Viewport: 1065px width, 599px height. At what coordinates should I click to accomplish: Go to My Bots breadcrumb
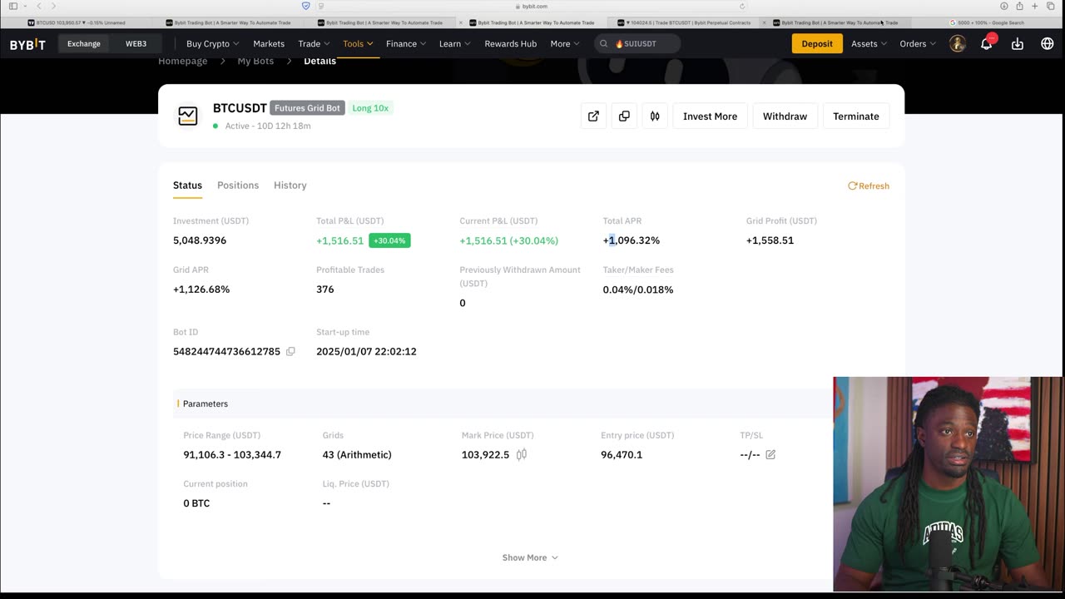coord(255,62)
